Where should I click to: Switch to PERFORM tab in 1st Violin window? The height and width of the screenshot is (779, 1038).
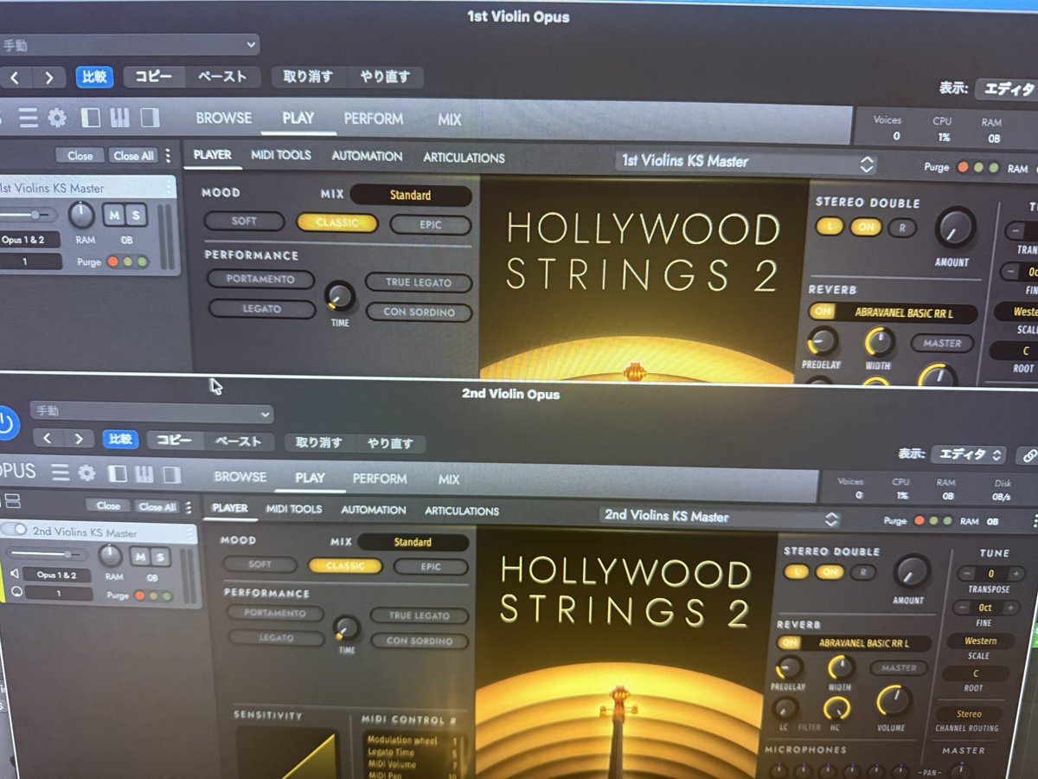coord(374,119)
